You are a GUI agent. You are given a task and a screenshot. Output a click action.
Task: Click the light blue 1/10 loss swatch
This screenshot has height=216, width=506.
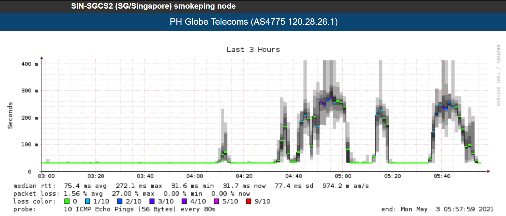coord(88,201)
